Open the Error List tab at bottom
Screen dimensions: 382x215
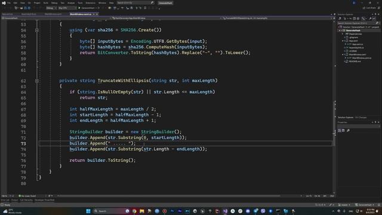(x=5, y=200)
